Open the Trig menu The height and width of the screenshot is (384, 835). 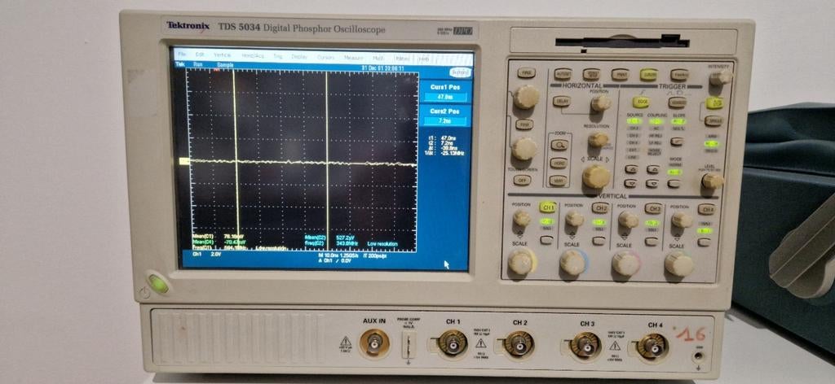pyautogui.click(x=277, y=56)
